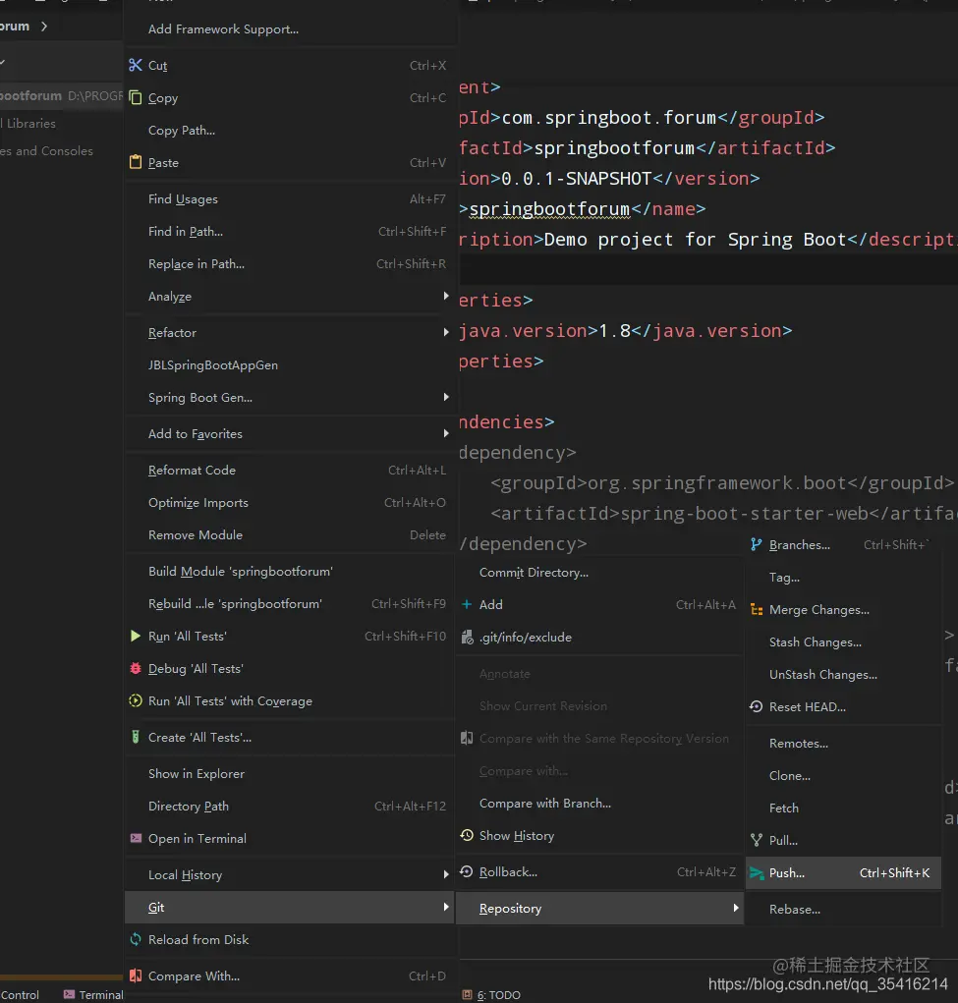Click the Copy icon
The width and height of the screenshot is (958, 1003).
tap(135, 98)
